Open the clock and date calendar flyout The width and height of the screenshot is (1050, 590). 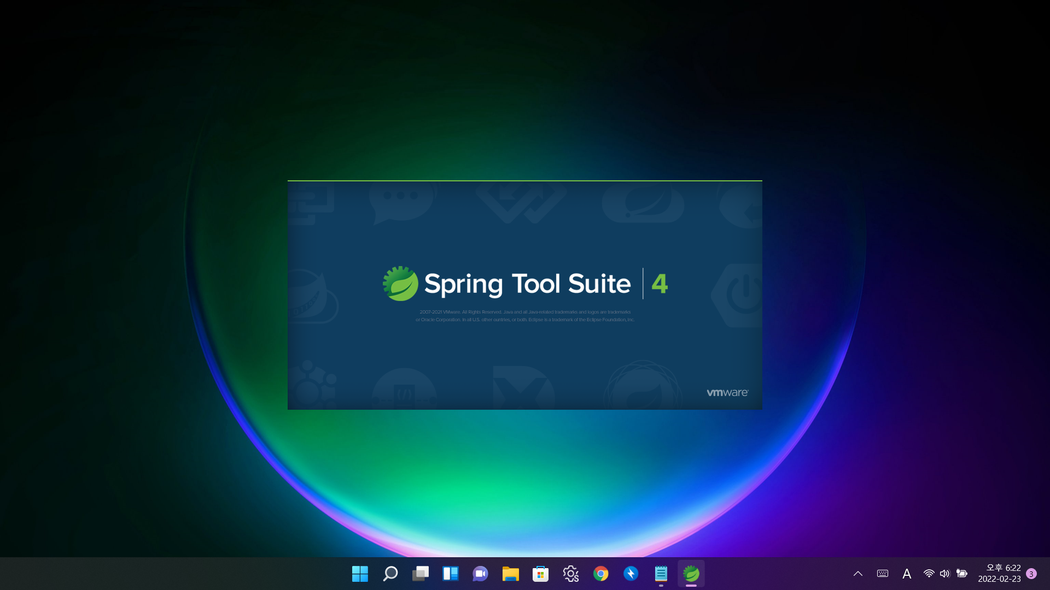click(x=999, y=574)
